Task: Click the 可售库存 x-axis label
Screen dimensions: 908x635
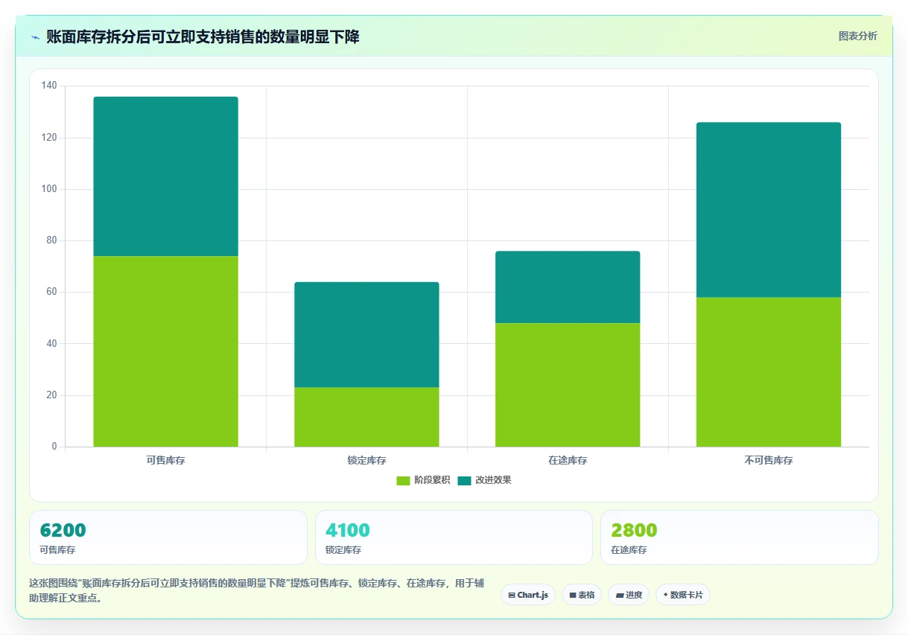Action: [x=165, y=461]
